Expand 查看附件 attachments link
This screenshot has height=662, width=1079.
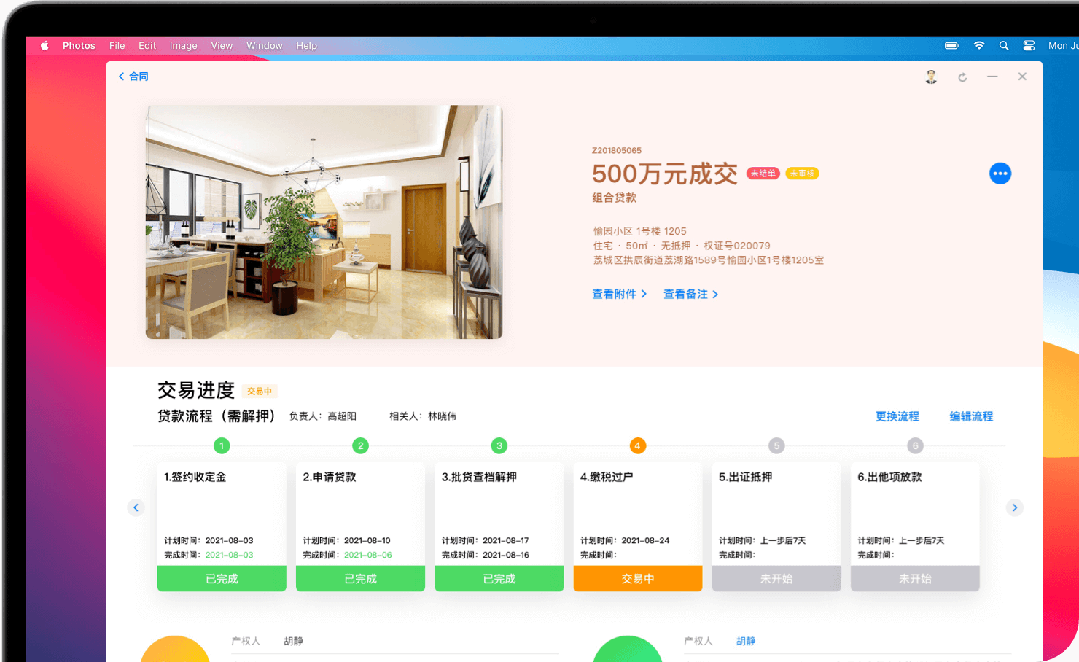pos(619,294)
